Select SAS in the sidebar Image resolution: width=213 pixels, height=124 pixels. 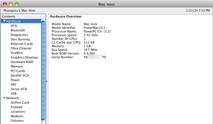click(x=14, y=84)
